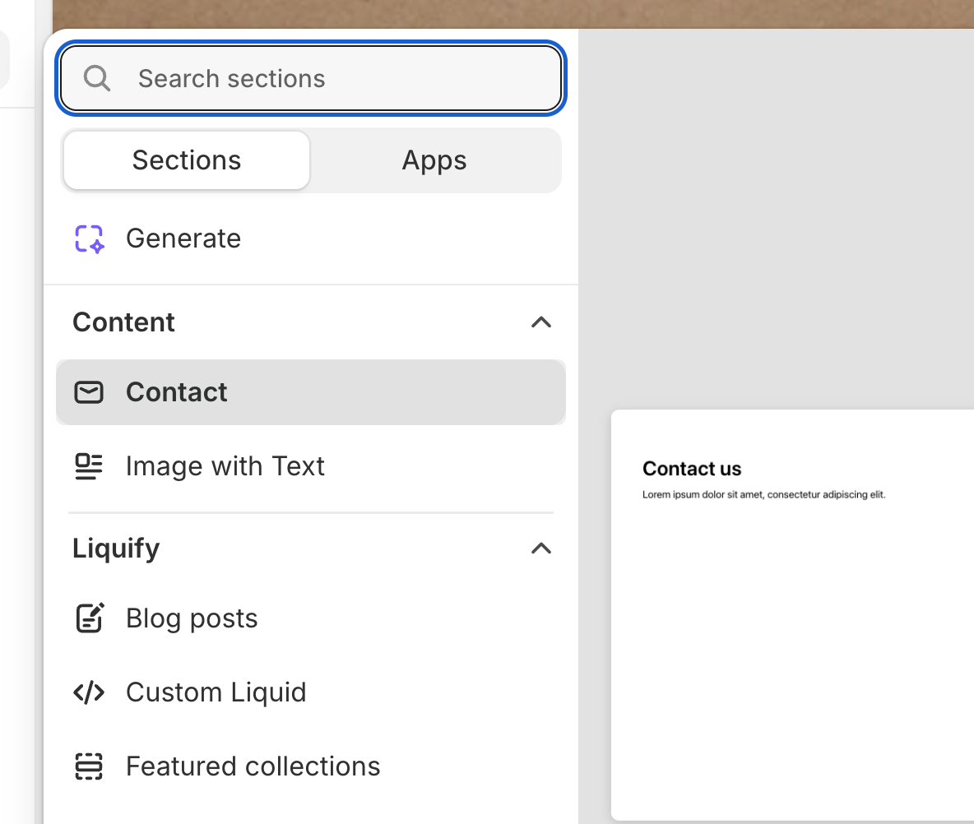
Task: Add the Image with Text section label
Action: coord(225,466)
